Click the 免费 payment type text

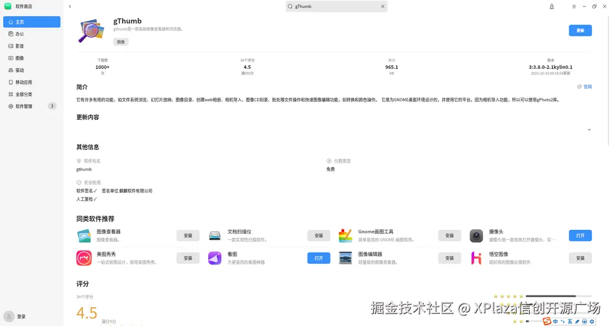331,169
